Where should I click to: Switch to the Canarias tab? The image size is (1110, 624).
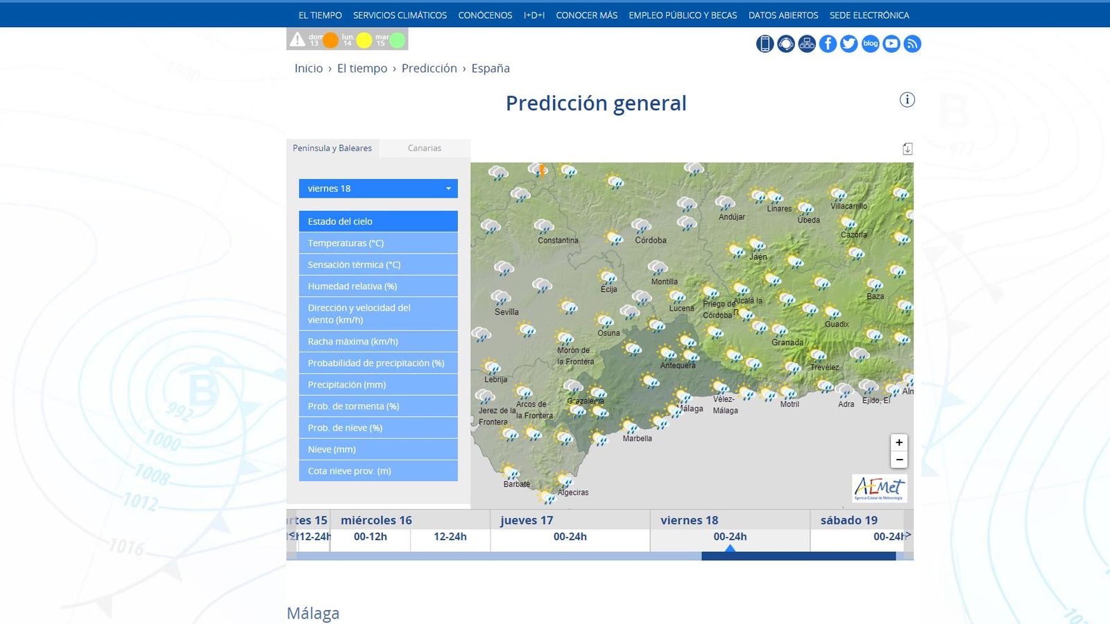[424, 148]
